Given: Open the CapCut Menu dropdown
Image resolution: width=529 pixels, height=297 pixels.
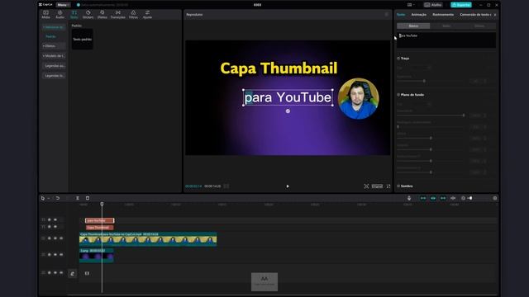Looking at the screenshot, I should pos(63,5).
